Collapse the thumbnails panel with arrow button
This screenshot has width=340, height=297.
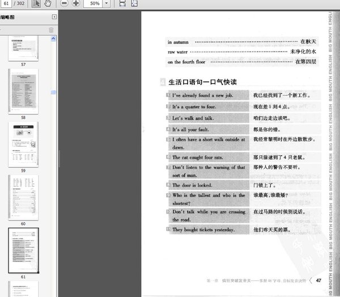(x=54, y=17)
